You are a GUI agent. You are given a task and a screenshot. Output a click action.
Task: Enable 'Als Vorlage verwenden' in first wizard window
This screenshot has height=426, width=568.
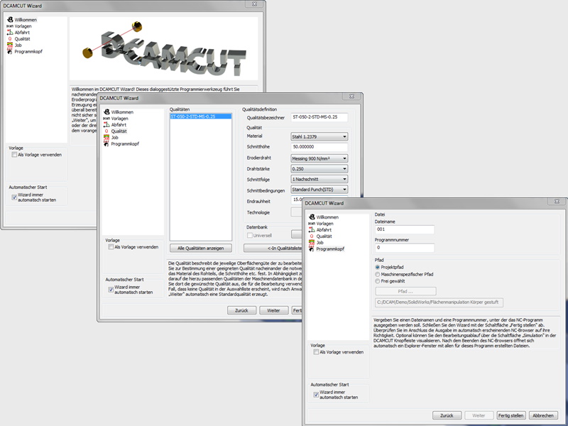(x=14, y=155)
